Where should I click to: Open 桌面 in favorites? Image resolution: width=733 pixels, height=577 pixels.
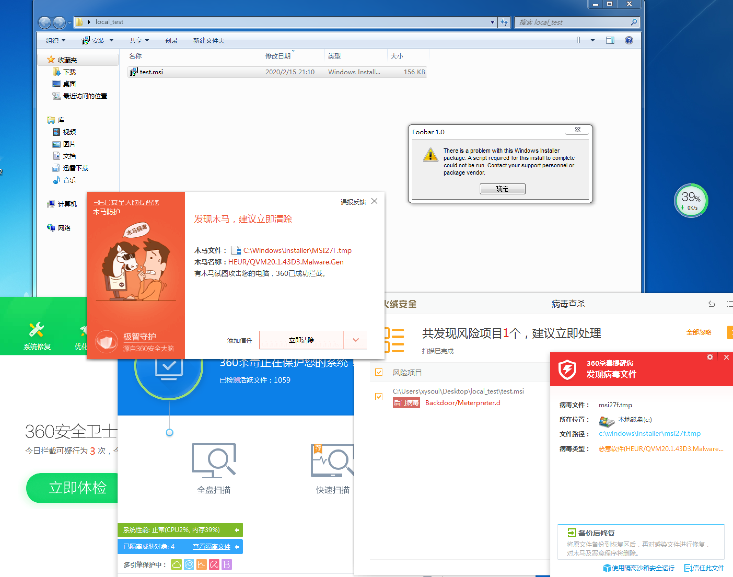[65, 84]
